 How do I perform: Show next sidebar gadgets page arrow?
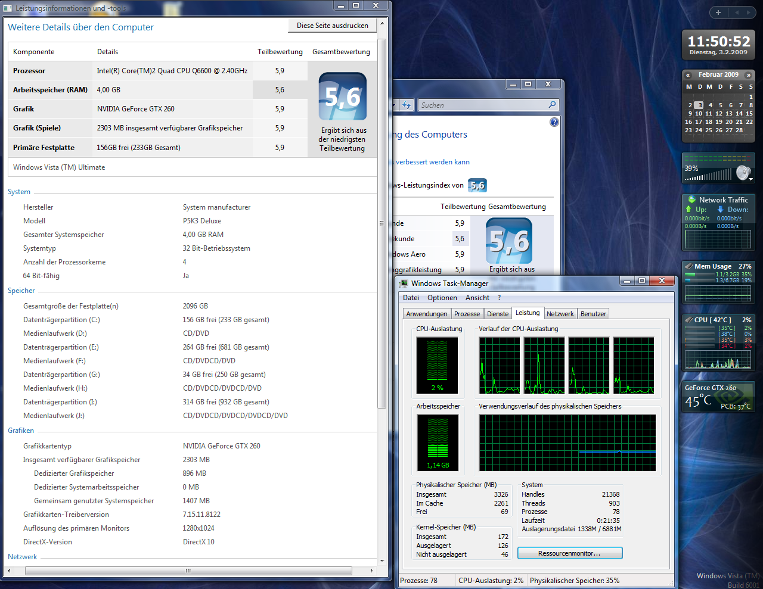(749, 13)
